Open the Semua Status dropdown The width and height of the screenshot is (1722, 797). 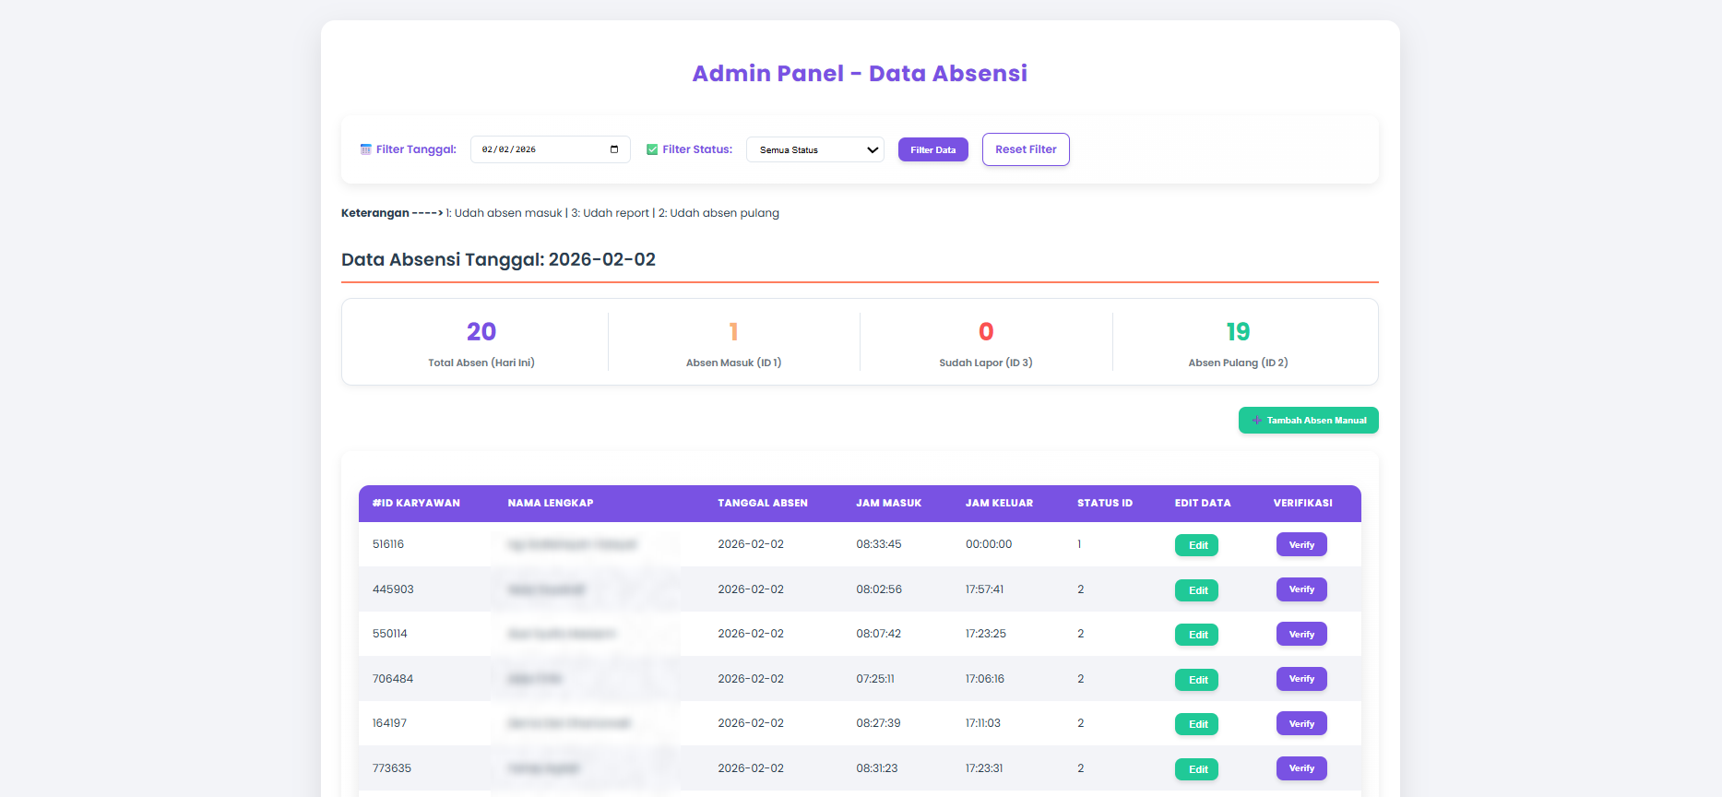click(814, 149)
